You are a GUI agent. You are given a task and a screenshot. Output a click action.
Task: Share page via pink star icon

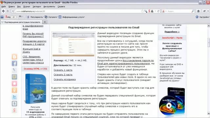[x=14, y=84]
